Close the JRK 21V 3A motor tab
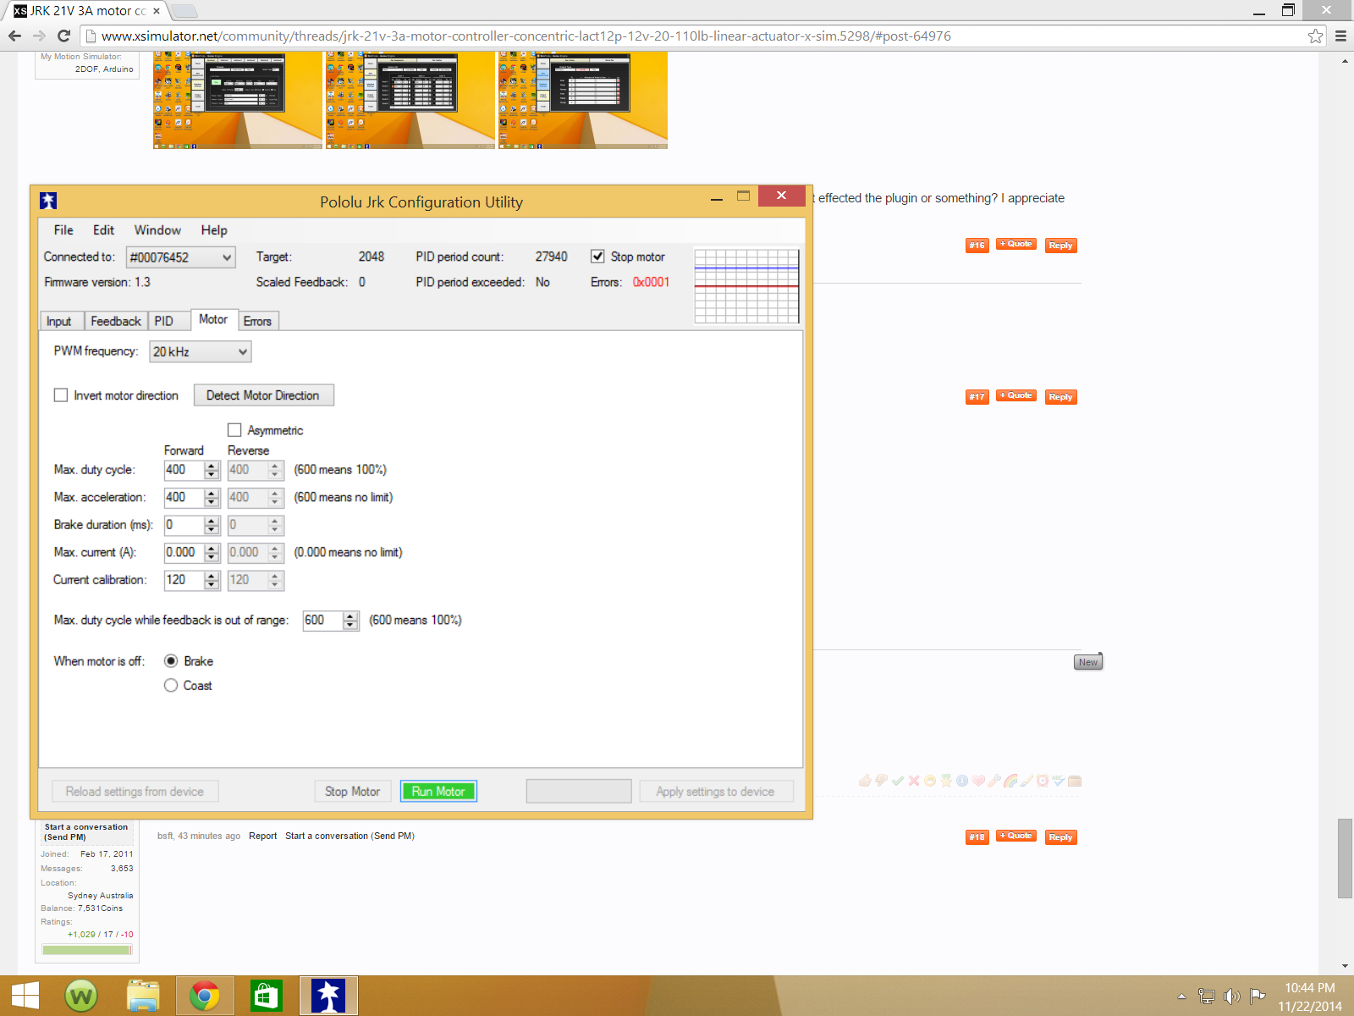This screenshot has width=1354, height=1016. [x=157, y=11]
